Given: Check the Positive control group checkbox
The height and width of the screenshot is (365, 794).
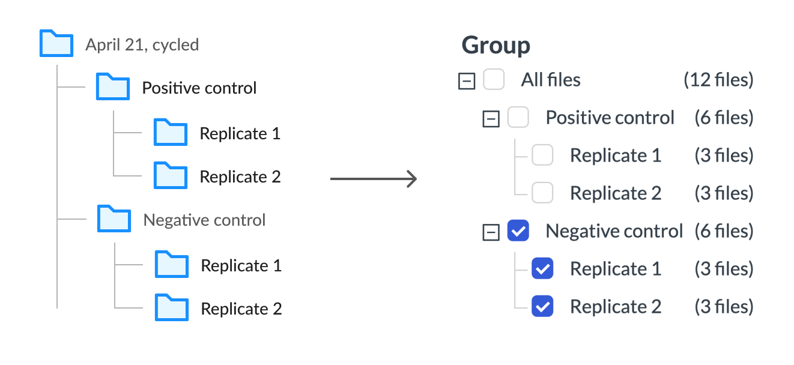Looking at the screenshot, I should click(518, 118).
